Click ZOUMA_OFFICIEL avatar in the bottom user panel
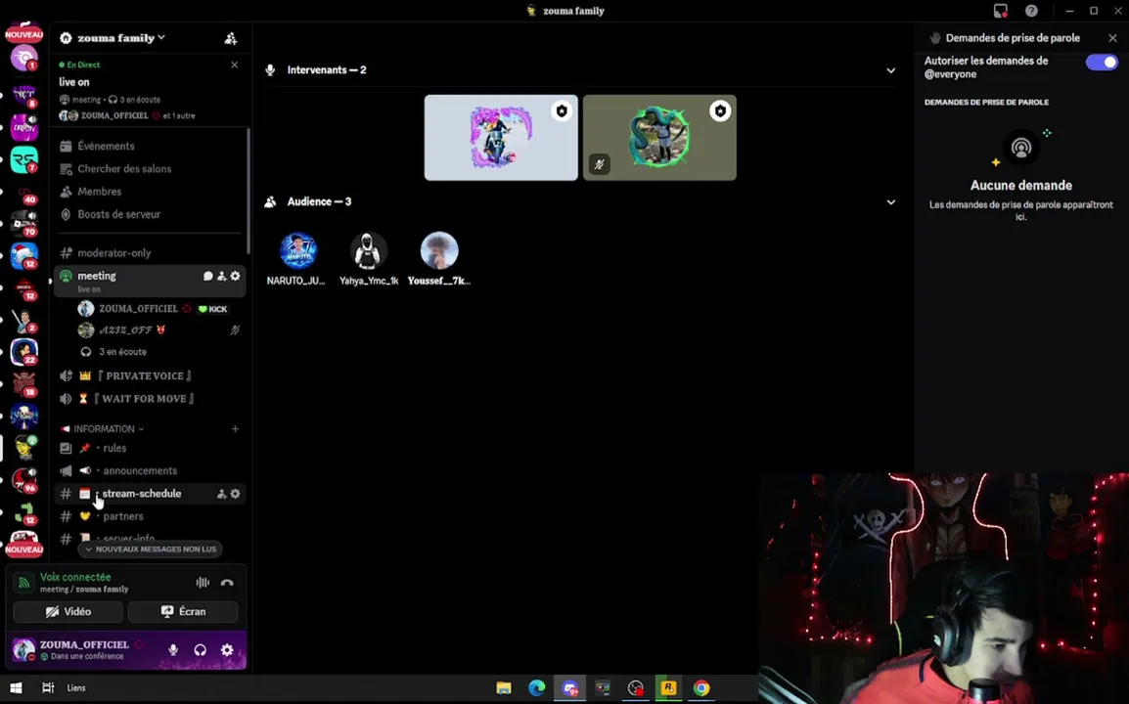1129x704 pixels. point(23,649)
